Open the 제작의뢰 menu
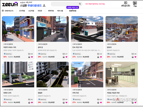 [x=51, y=11]
